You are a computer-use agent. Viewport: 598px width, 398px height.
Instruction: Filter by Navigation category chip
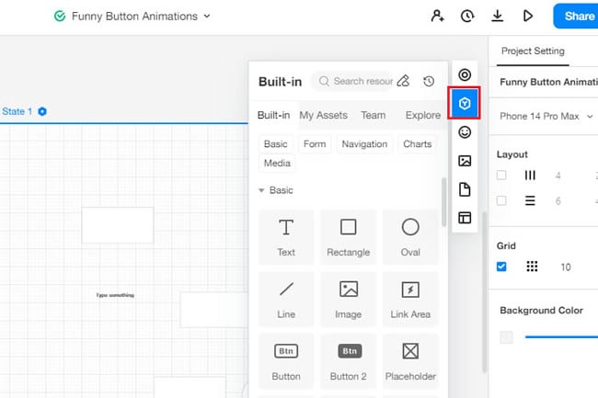pos(364,144)
